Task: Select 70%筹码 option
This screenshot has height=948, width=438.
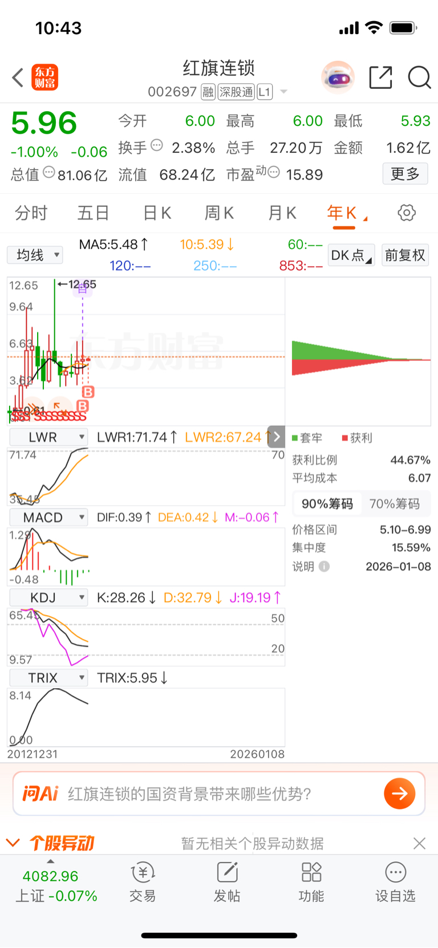Action: coord(395,504)
